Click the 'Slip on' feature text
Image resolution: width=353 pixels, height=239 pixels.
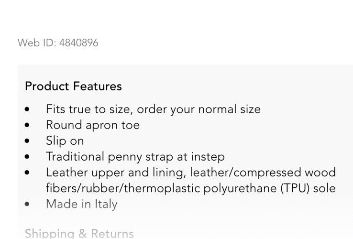tap(65, 141)
